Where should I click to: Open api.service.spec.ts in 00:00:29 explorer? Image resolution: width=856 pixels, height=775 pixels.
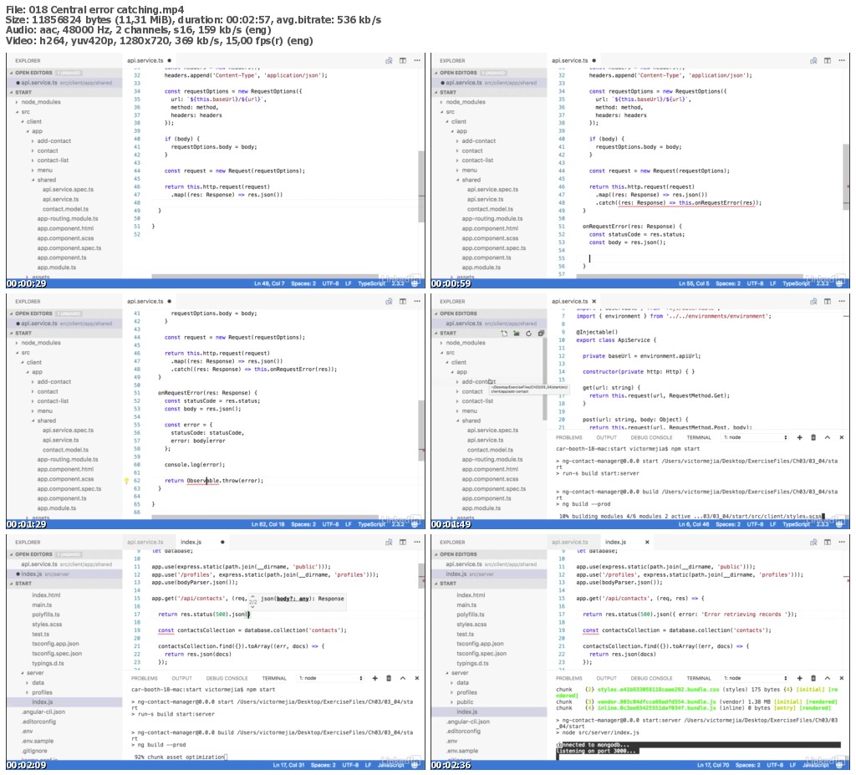point(69,190)
